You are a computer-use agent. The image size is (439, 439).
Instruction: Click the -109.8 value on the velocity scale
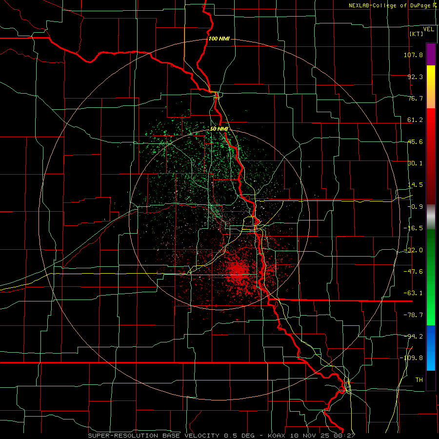pos(411,358)
